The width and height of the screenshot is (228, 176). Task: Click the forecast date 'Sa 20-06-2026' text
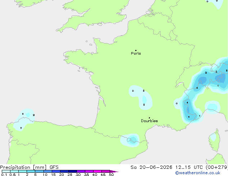point(151,167)
